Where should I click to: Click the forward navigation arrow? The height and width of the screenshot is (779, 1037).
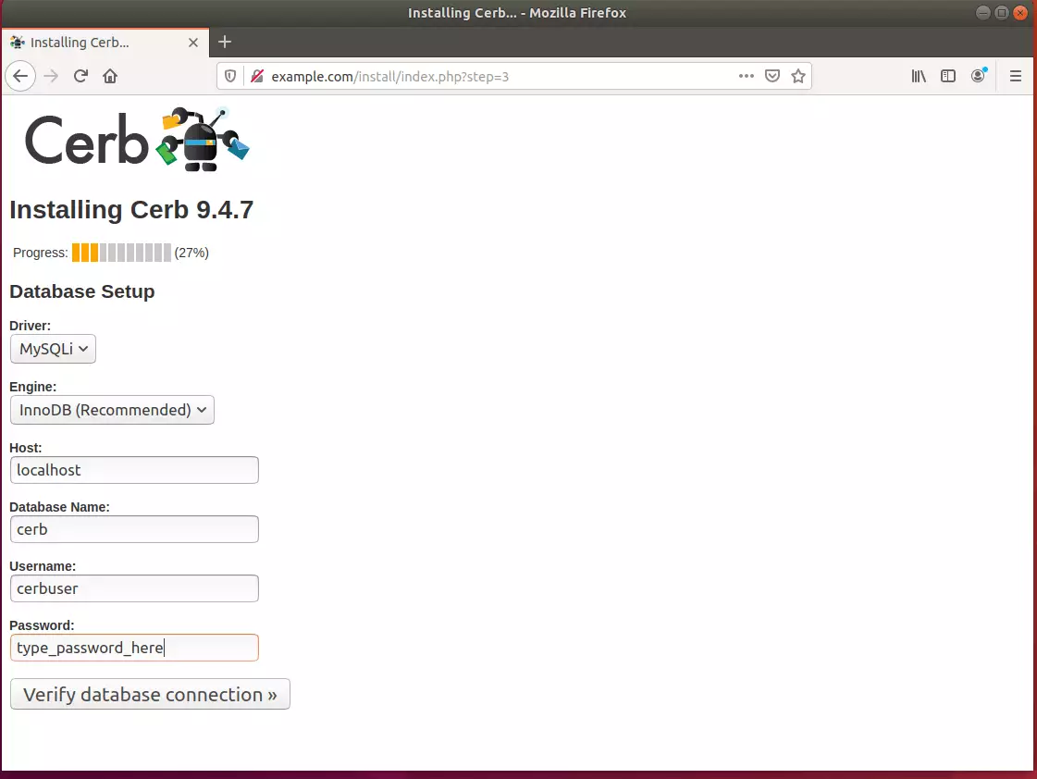click(x=51, y=76)
